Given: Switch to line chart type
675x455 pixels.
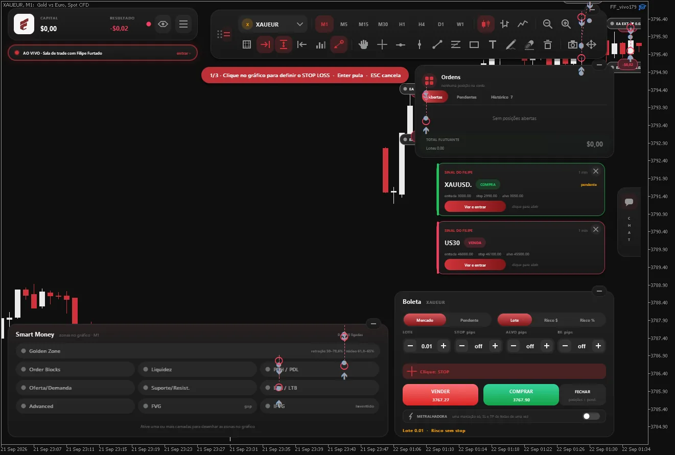Looking at the screenshot, I should (x=523, y=24).
